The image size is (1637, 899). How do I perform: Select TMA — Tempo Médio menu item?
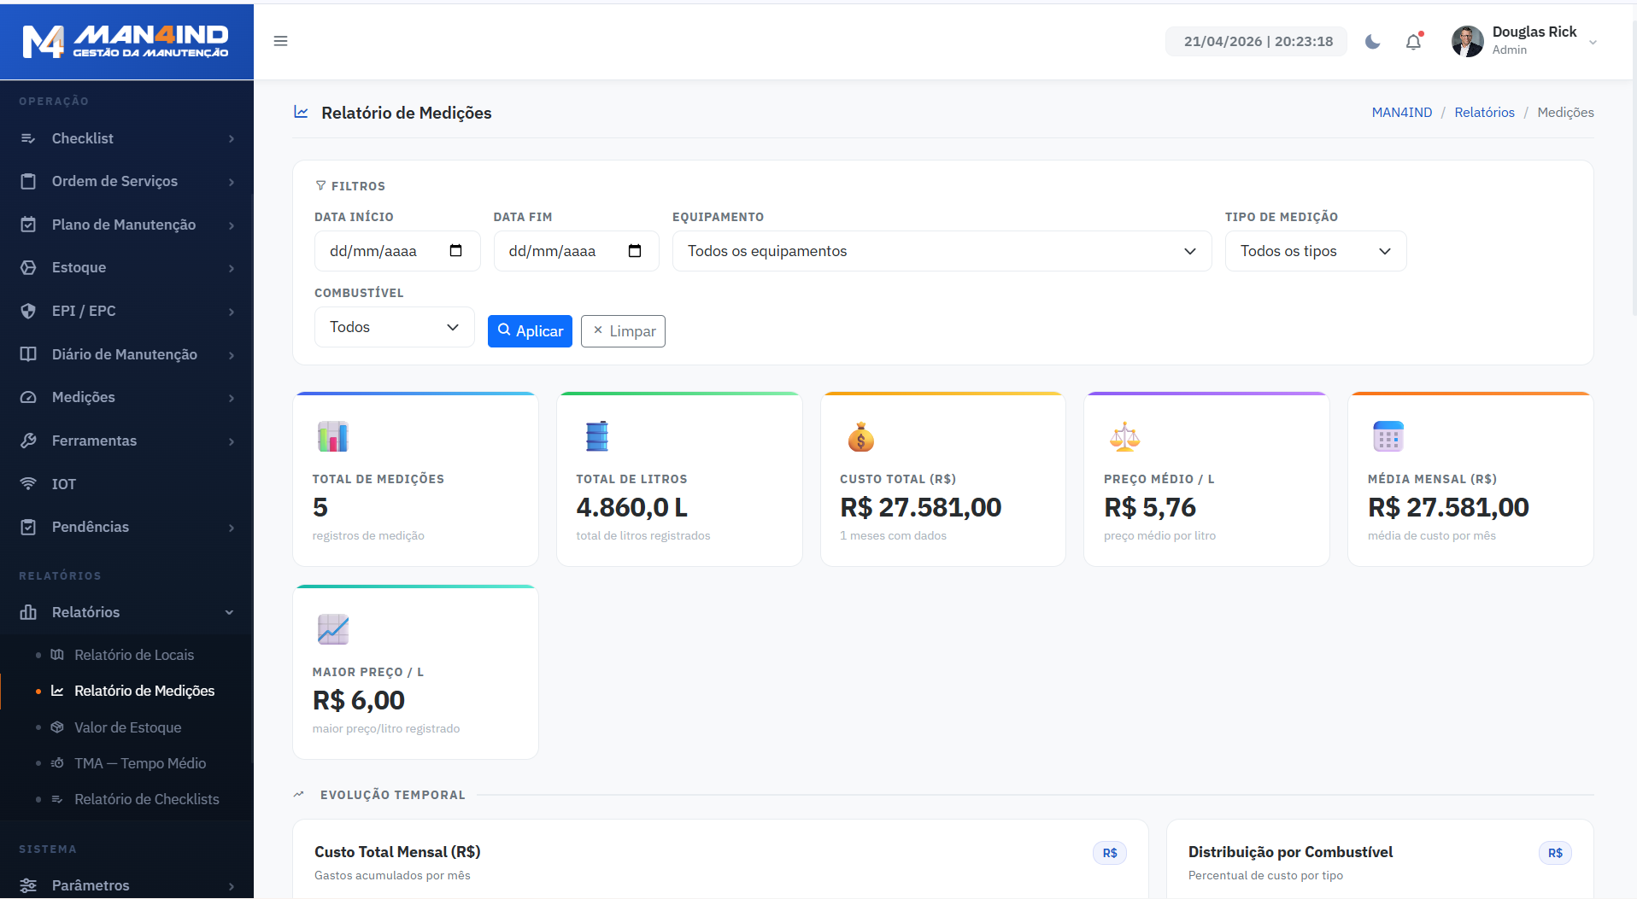[x=139, y=763]
